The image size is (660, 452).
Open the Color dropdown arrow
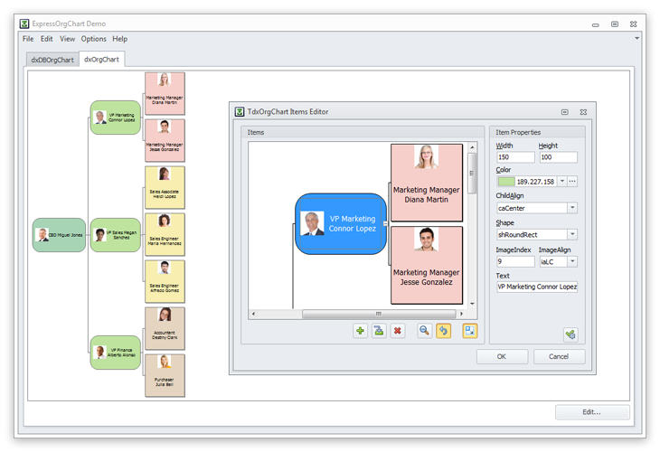562,182
